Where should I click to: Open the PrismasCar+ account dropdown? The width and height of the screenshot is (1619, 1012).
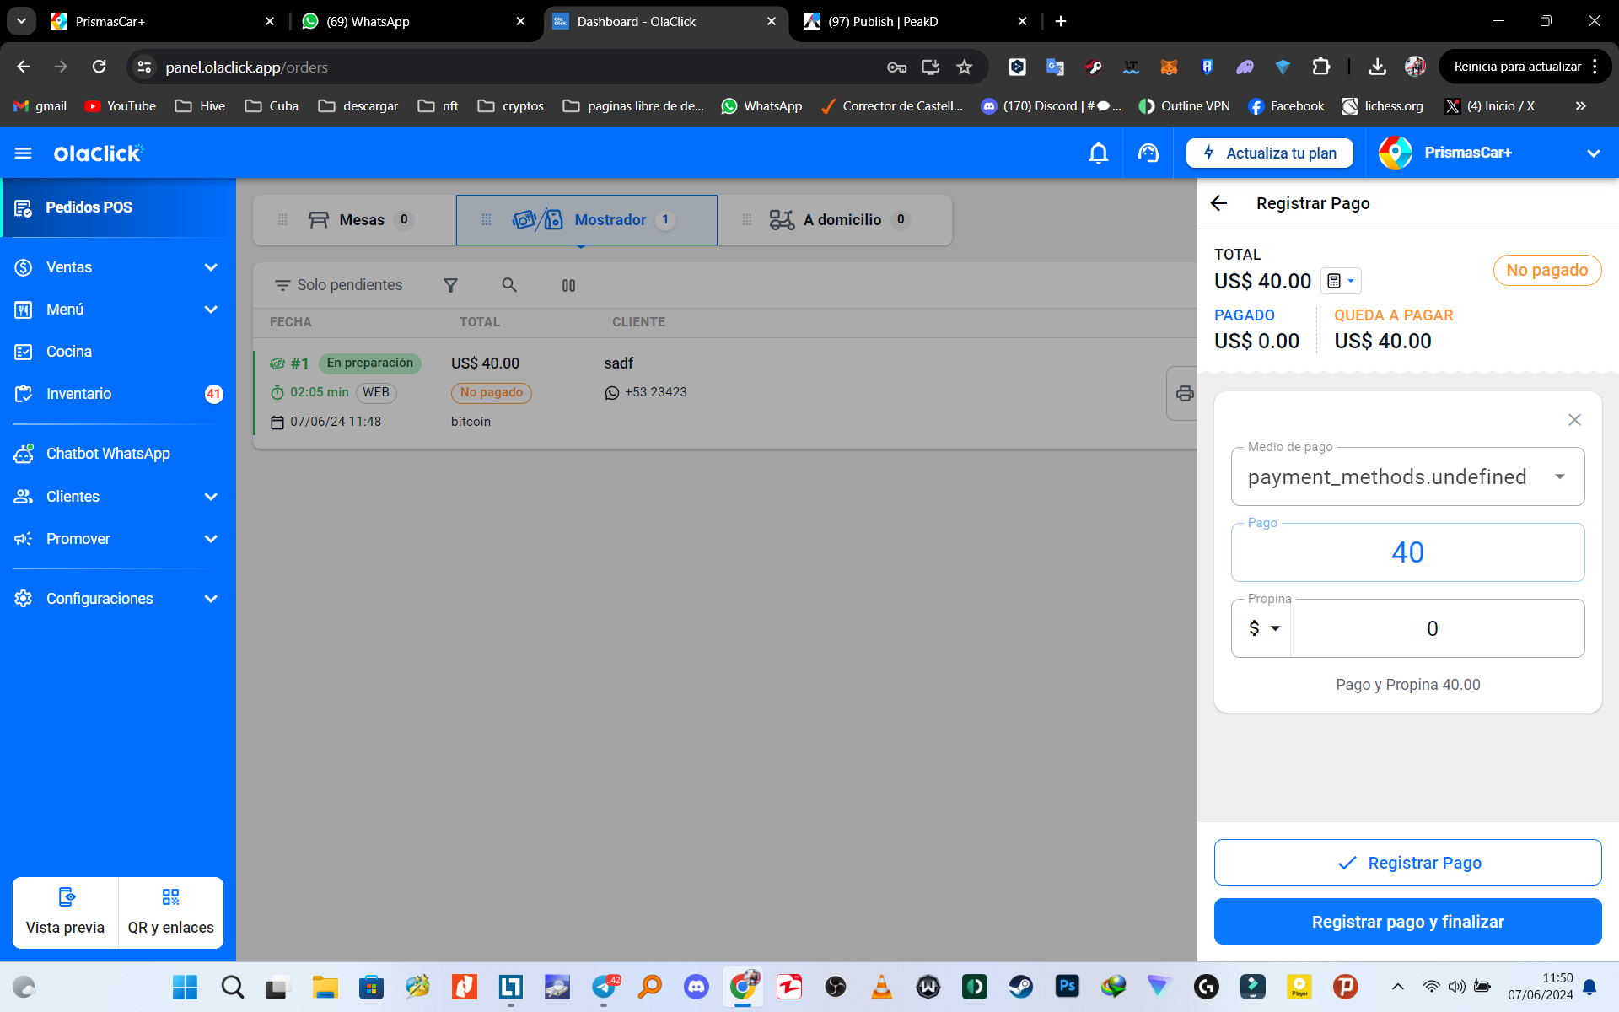click(1491, 153)
